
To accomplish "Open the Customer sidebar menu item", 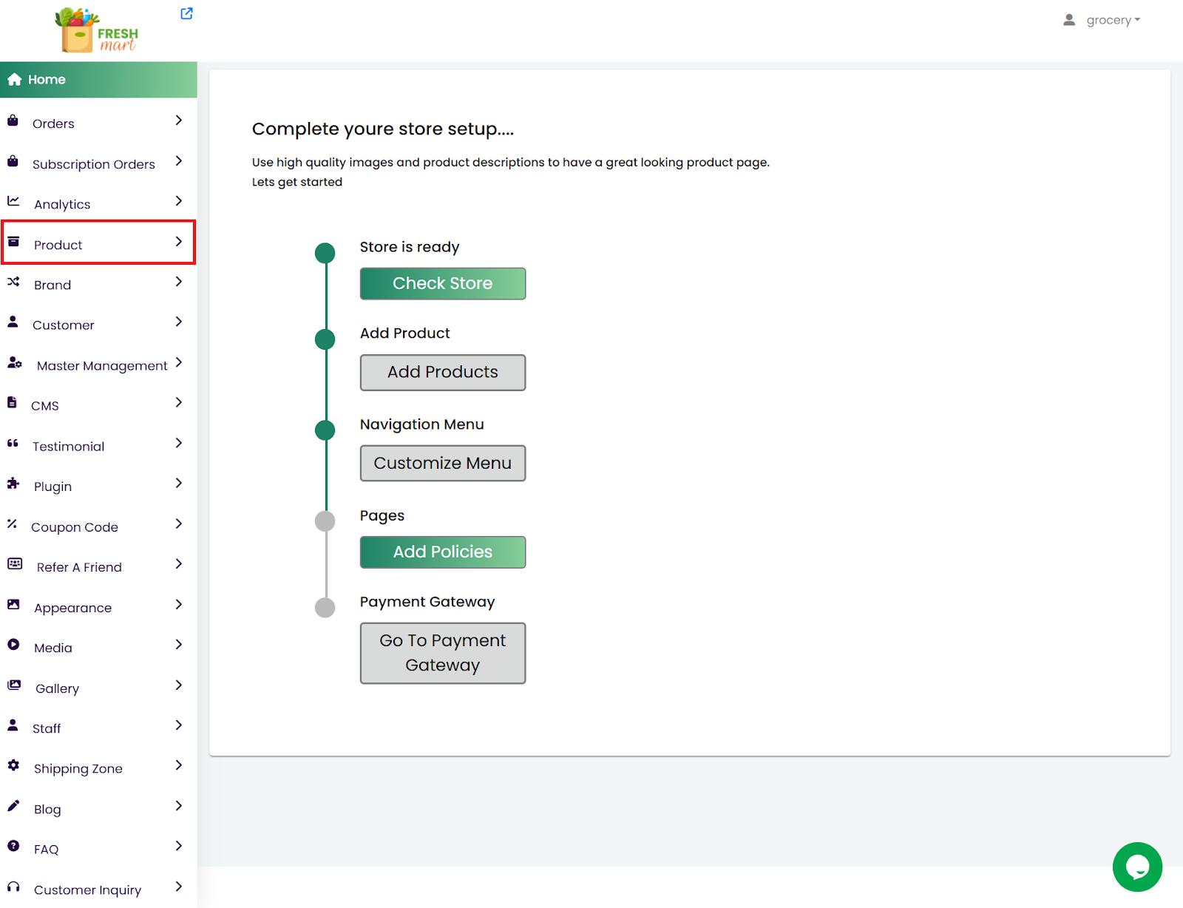I will 64,325.
